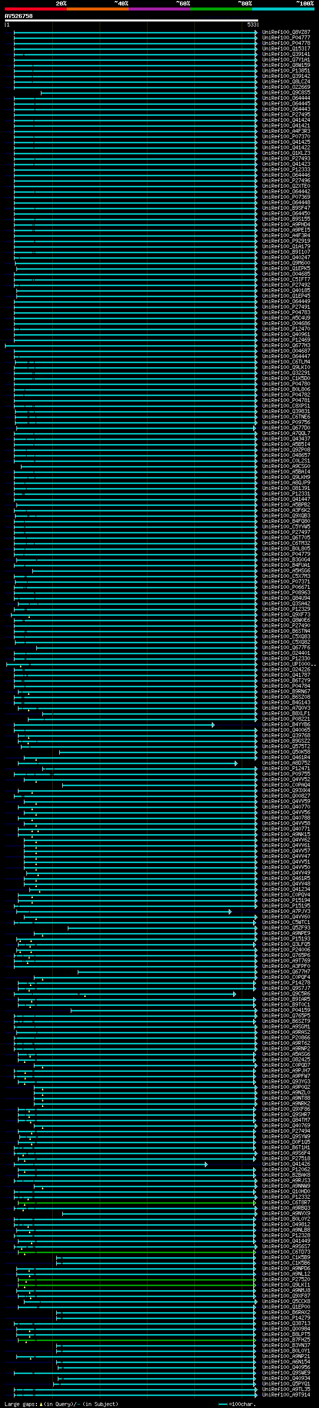The height and width of the screenshot is (1408, 319).
Task: Click the white query sequence bar
Action: point(132,20)
